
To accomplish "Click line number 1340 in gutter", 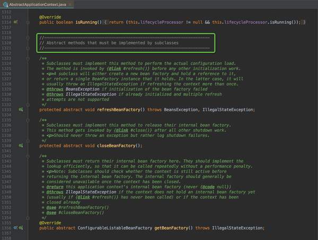I will click(x=6, y=146).
